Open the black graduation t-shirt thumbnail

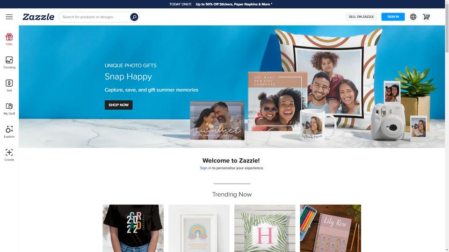point(133,228)
